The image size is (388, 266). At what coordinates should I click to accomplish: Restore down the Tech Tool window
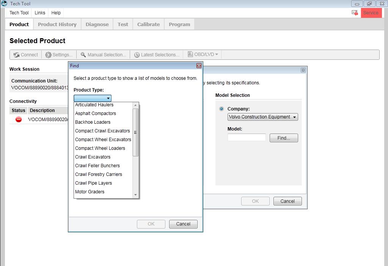[x=369, y=4]
